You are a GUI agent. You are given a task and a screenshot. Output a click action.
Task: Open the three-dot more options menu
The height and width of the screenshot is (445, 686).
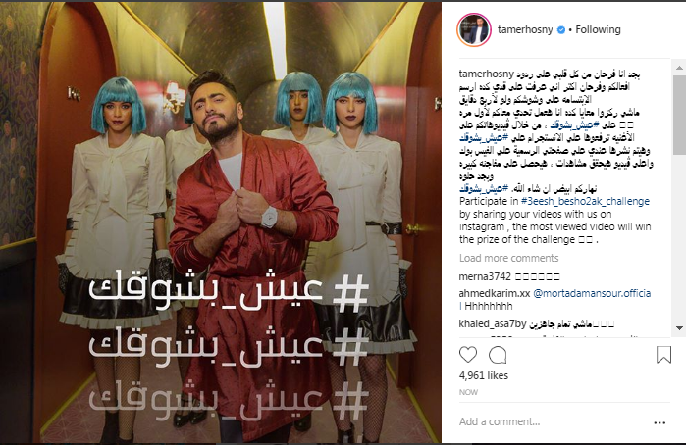point(660,422)
